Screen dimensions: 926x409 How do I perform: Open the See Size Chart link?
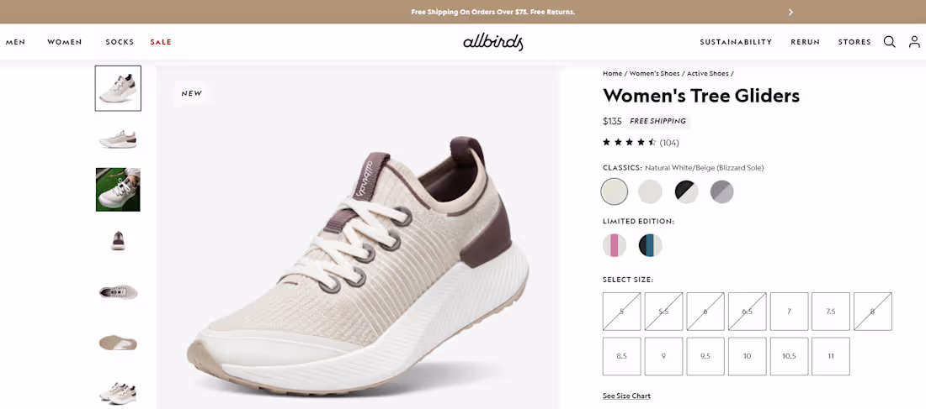click(626, 396)
